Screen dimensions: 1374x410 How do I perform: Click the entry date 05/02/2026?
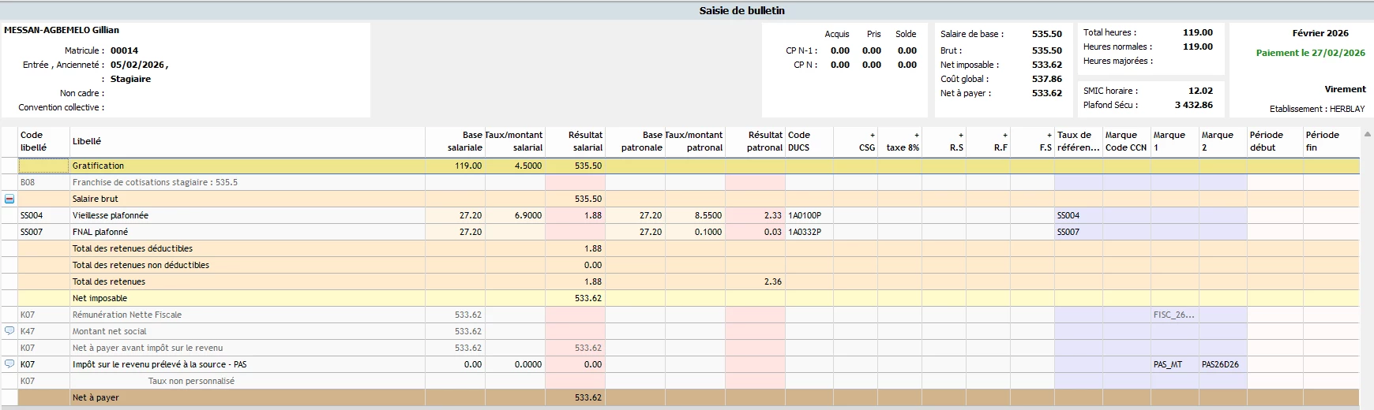[137, 65]
